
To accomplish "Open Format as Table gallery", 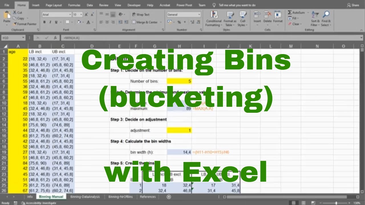I will [230, 19].
